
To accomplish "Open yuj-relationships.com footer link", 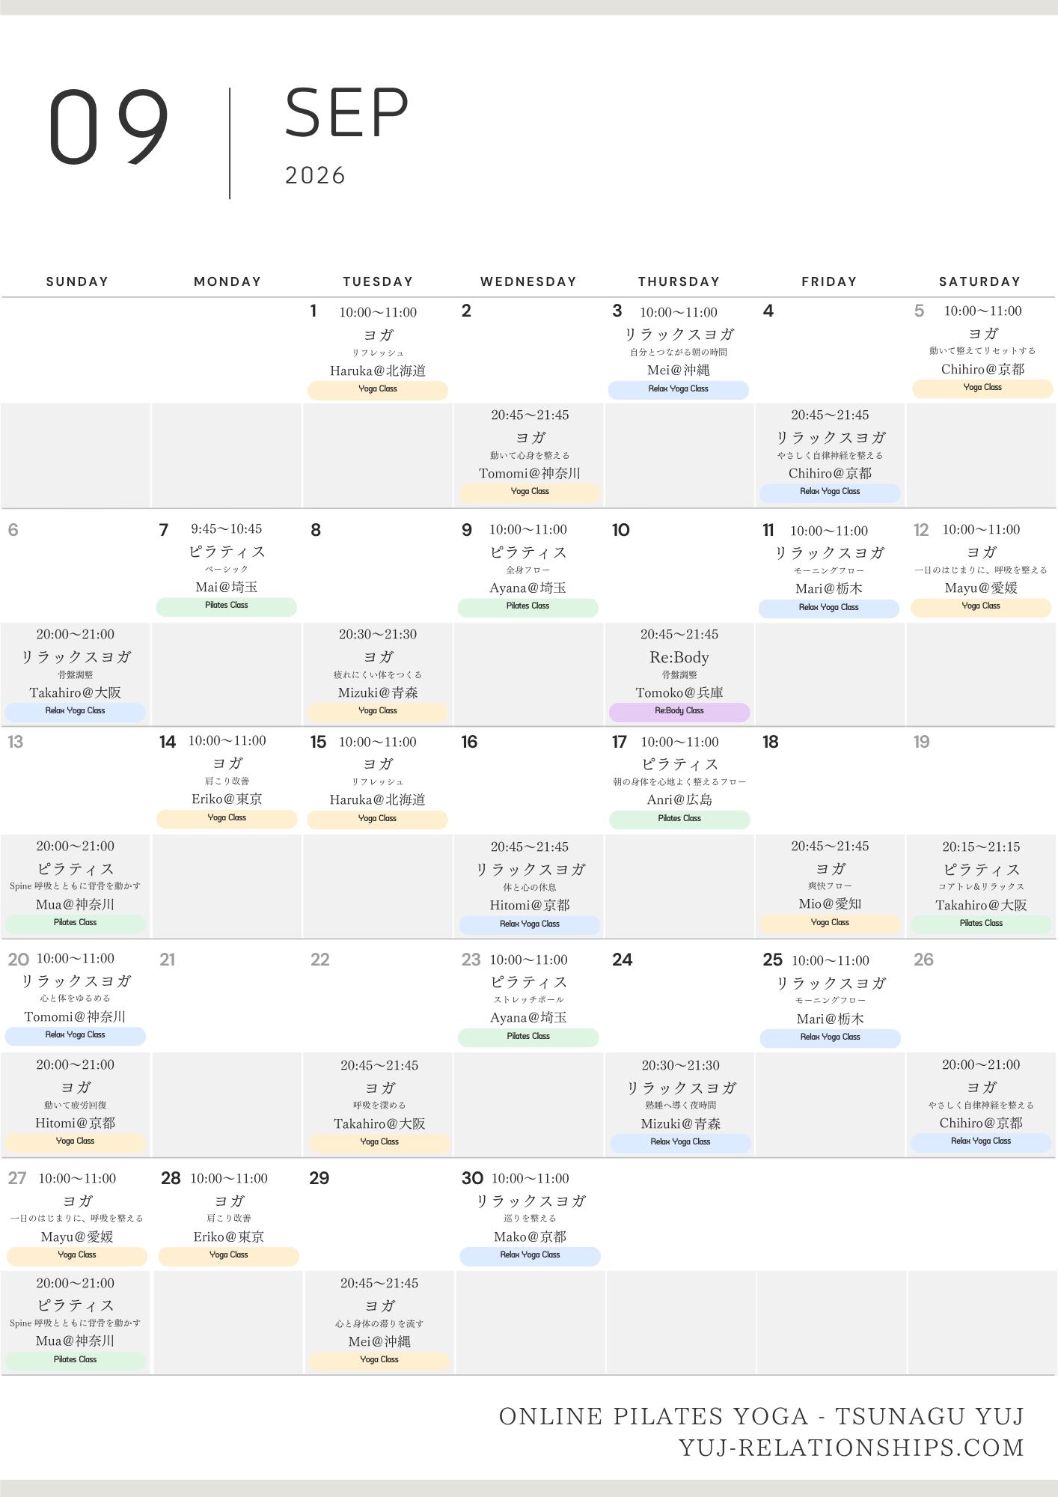I will pyautogui.click(x=851, y=1448).
